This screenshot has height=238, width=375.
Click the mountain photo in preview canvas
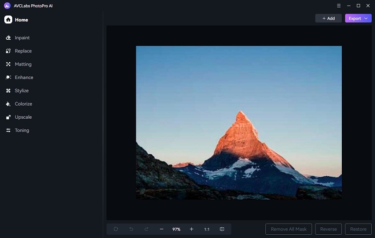(x=239, y=123)
